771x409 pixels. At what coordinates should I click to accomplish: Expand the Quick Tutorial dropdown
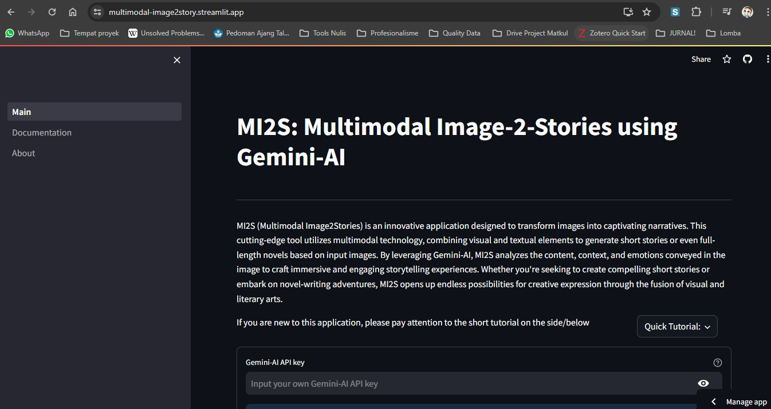[x=677, y=326]
